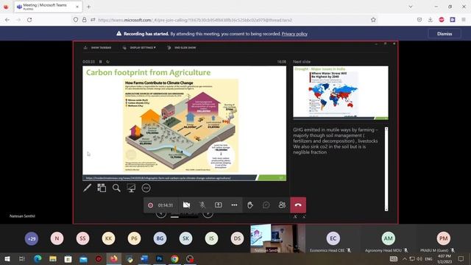Select participant avatar BG
This screenshot has height=265, width=471.
tap(160, 239)
